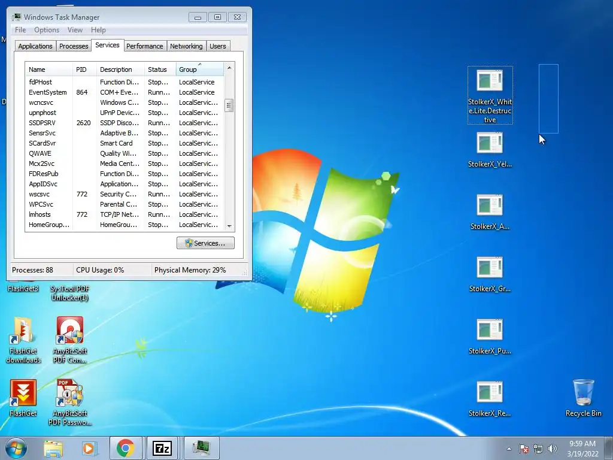Open StolkerX_White.Lite.Destructive desktop icon
This screenshot has width=613, height=460.
point(490,95)
